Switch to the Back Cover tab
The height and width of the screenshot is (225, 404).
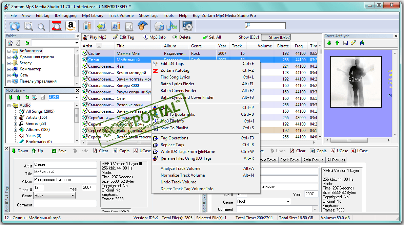289,160
